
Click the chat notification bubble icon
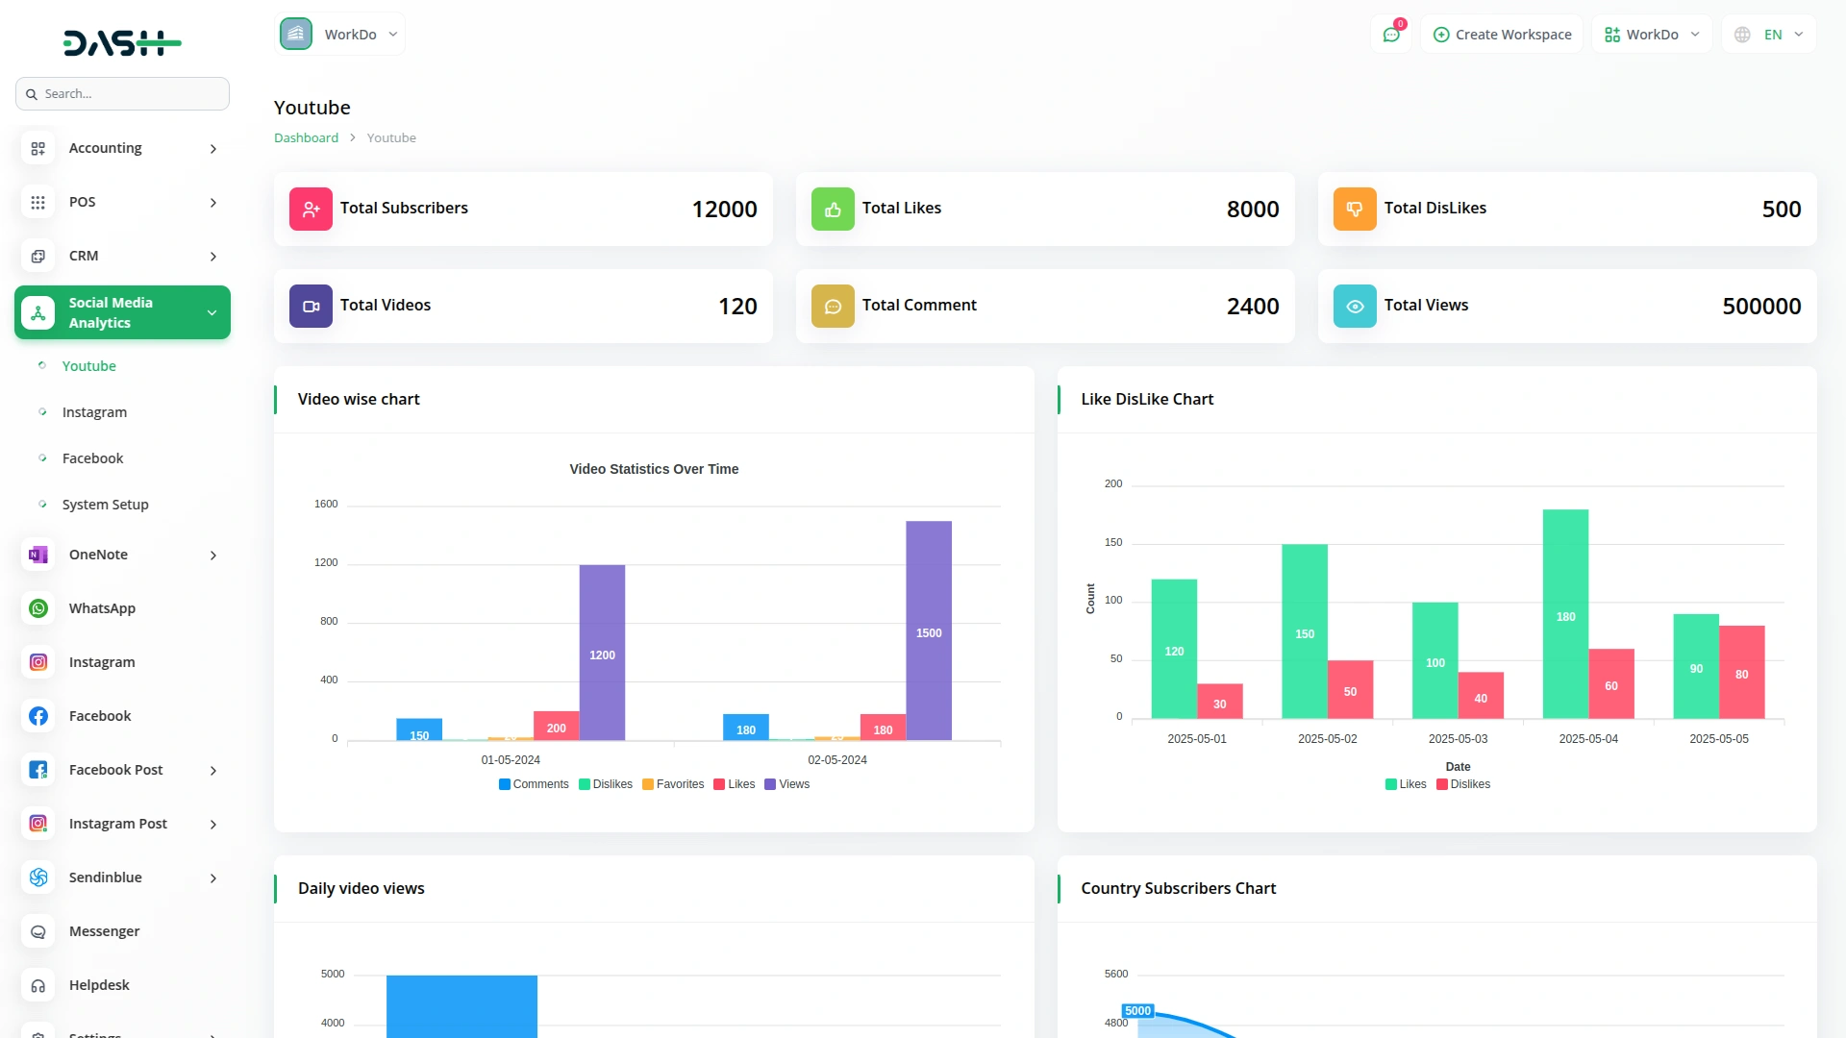point(1391,34)
